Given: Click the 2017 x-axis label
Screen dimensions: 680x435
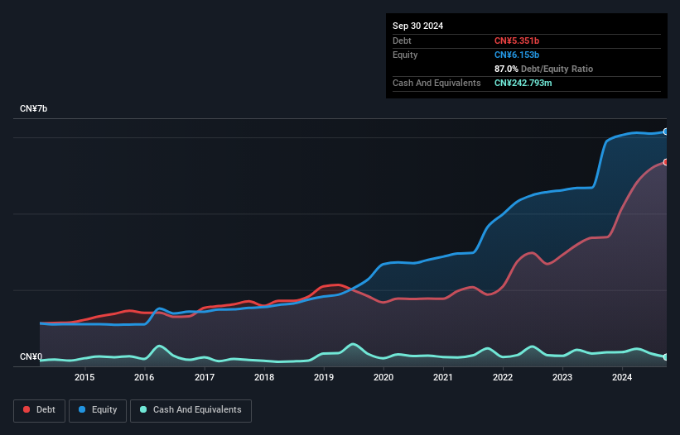Looking at the screenshot, I should click(x=205, y=377).
